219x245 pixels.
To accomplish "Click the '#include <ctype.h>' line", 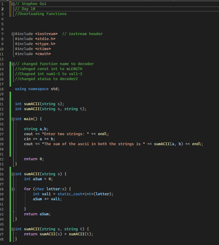I will [35, 44].
